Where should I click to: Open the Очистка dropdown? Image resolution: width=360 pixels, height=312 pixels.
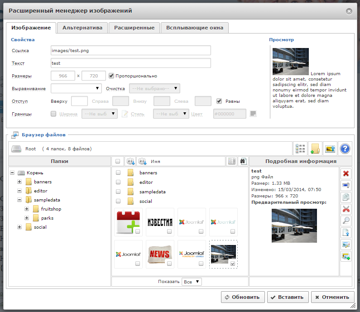pyautogui.click(x=154, y=88)
